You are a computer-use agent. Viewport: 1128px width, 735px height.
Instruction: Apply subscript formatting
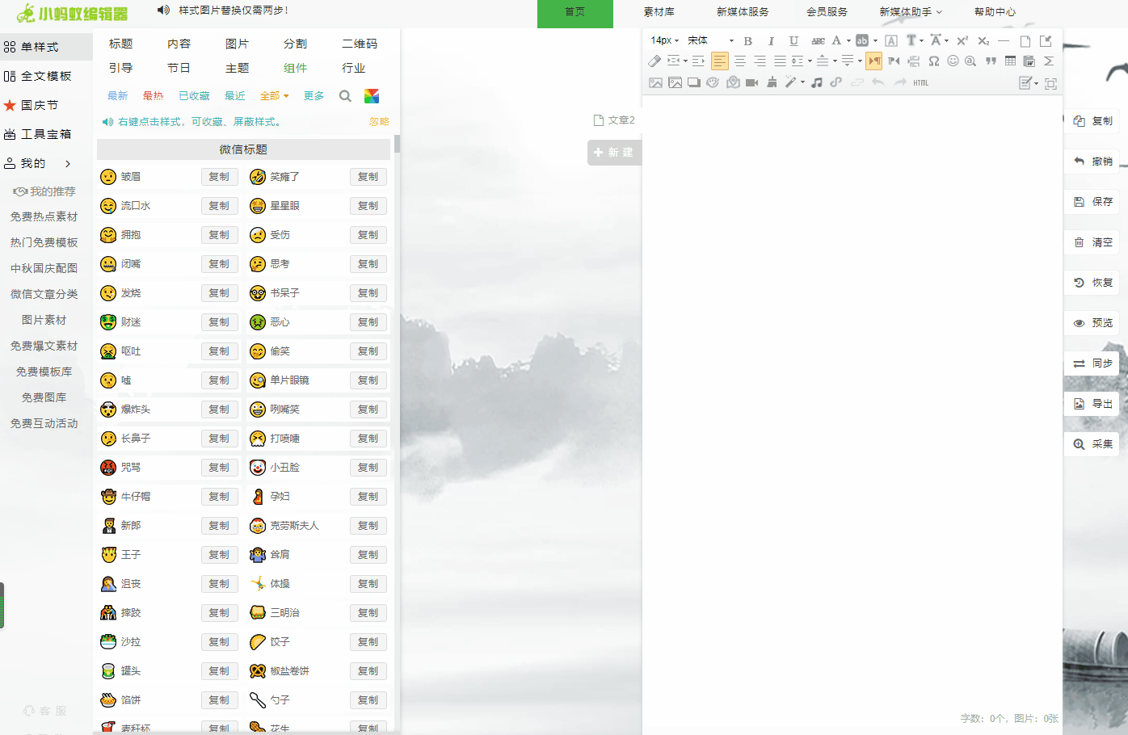pyautogui.click(x=983, y=40)
